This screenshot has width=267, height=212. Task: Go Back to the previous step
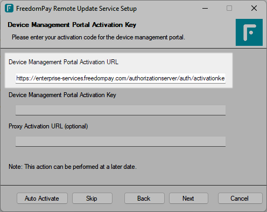click(x=144, y=199)
